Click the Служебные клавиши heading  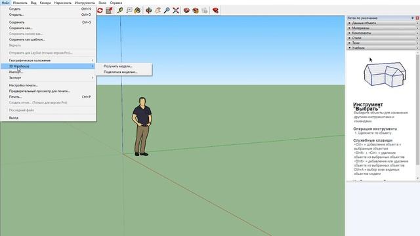pos(373,140)
